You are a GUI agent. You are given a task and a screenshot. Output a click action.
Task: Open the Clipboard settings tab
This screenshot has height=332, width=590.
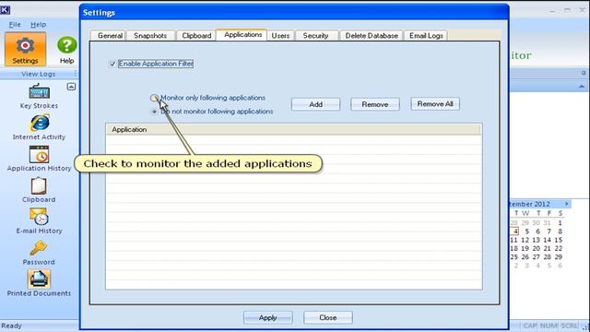196,35
